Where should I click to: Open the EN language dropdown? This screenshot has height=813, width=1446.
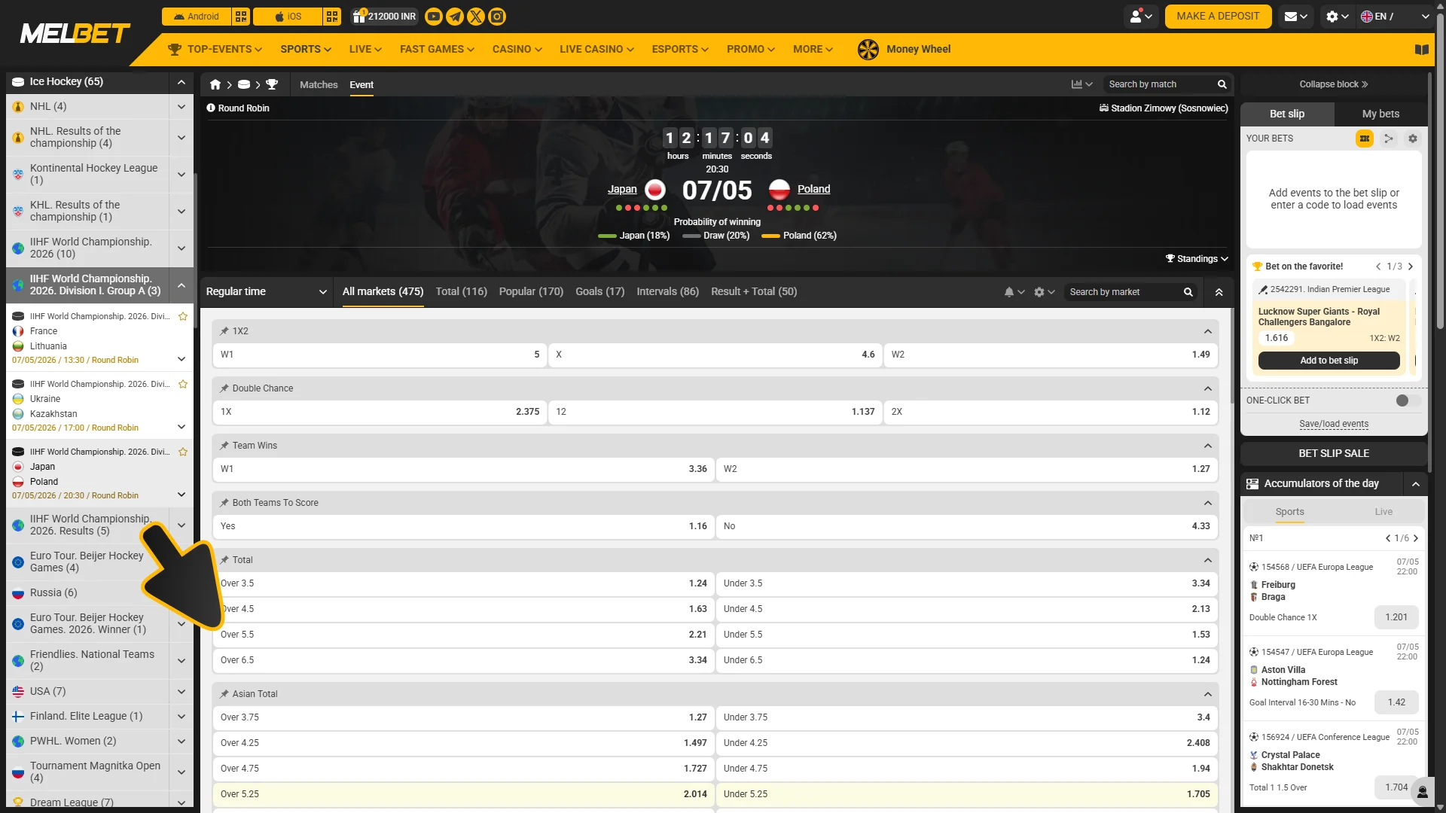tap(1395, 17)
